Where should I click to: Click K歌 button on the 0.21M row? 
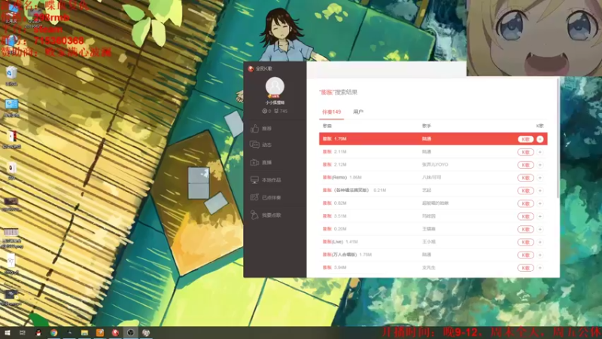[525, 191]
